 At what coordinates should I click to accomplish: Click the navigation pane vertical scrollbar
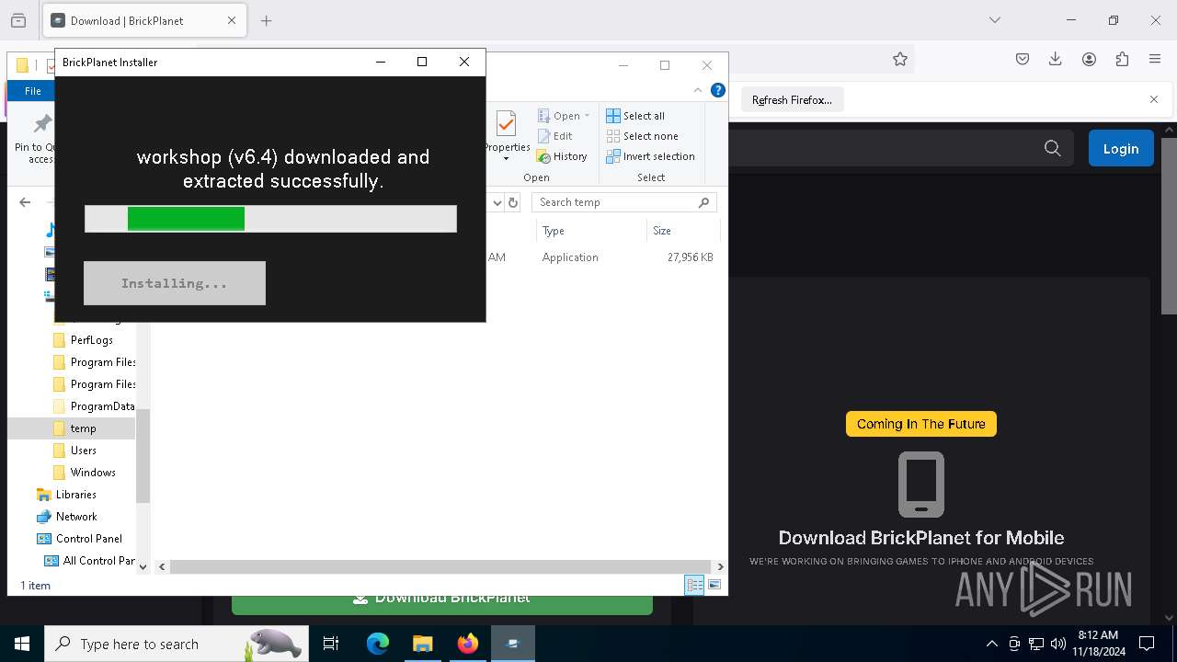point(143,455)
